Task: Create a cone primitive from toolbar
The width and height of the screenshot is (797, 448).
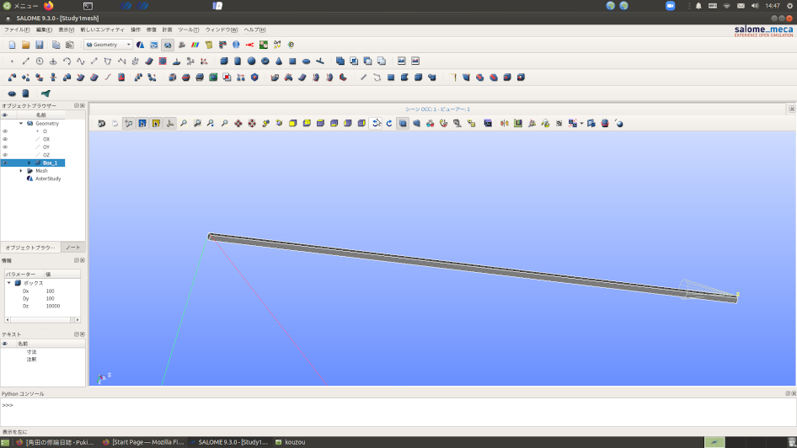Action: click(x=279, y=61)
